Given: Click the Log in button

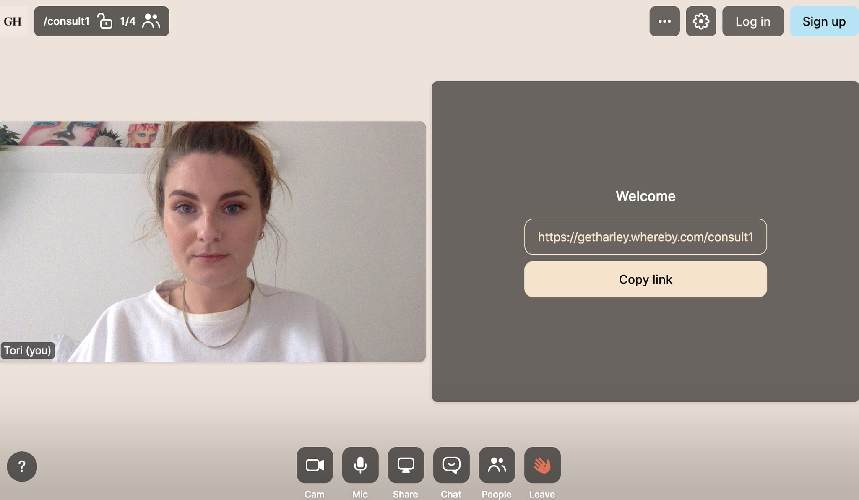Looking at the screenshot, I should (753, 21).
